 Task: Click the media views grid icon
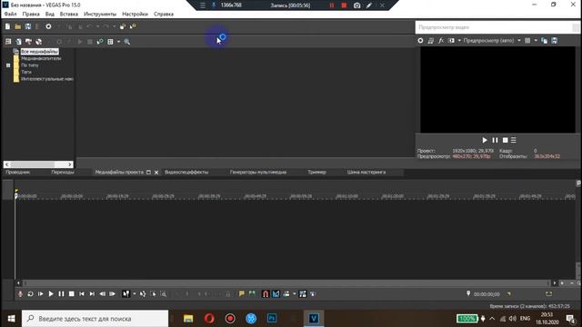pos(110,42)
